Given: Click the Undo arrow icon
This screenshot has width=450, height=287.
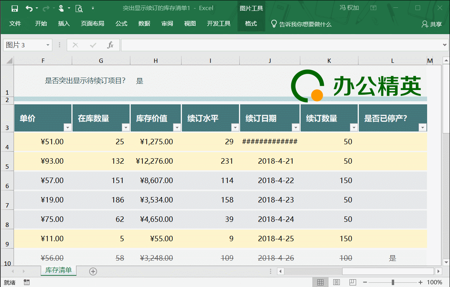Looking at the screenshot, I should (x=29, y=8).
